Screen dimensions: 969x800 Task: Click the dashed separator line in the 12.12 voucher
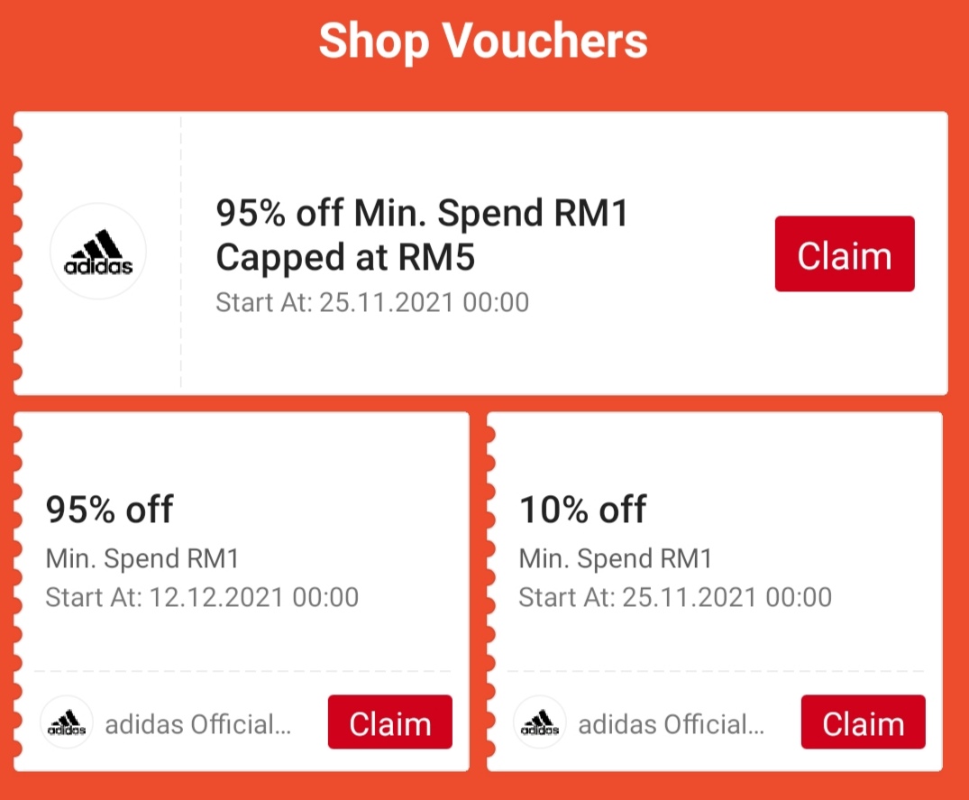[x=242, y=671]
